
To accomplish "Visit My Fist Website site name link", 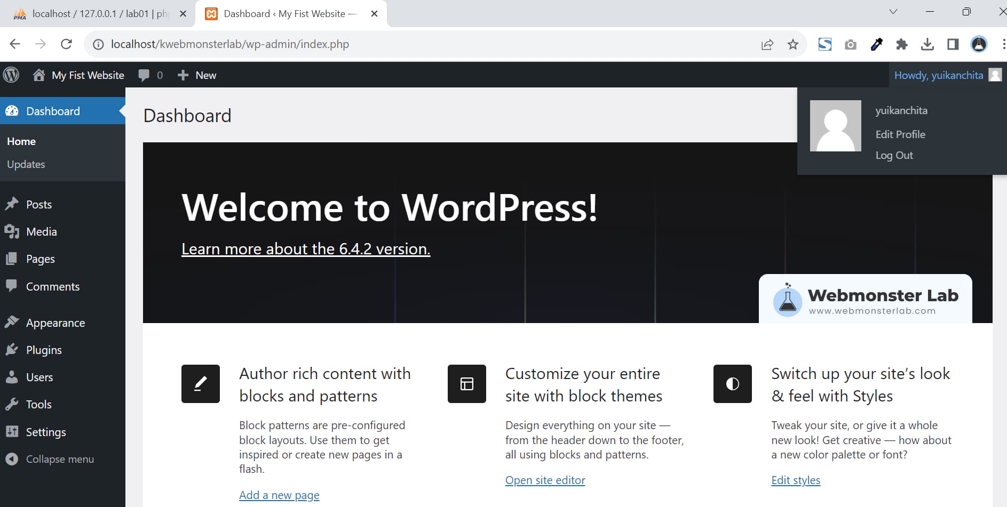I will (88, 75).
